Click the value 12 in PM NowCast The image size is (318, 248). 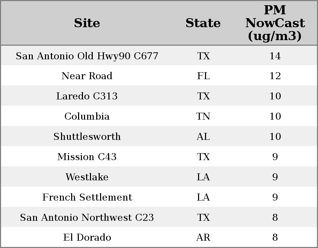pos(275,76)
